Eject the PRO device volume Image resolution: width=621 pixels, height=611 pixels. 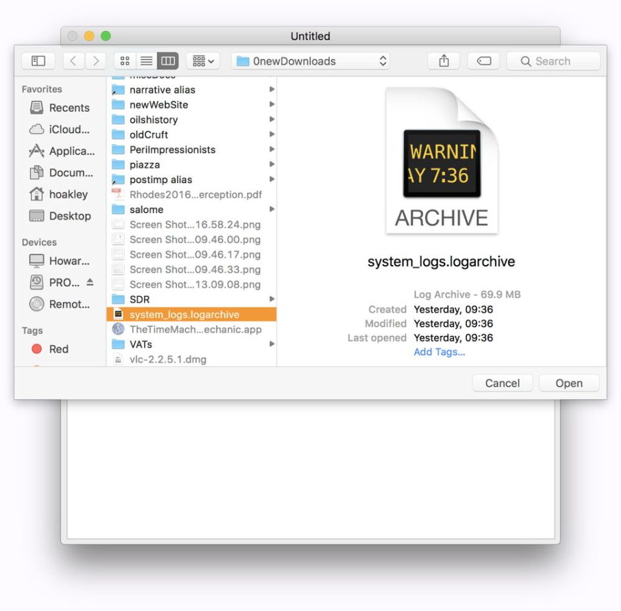[x=90, y=282]
